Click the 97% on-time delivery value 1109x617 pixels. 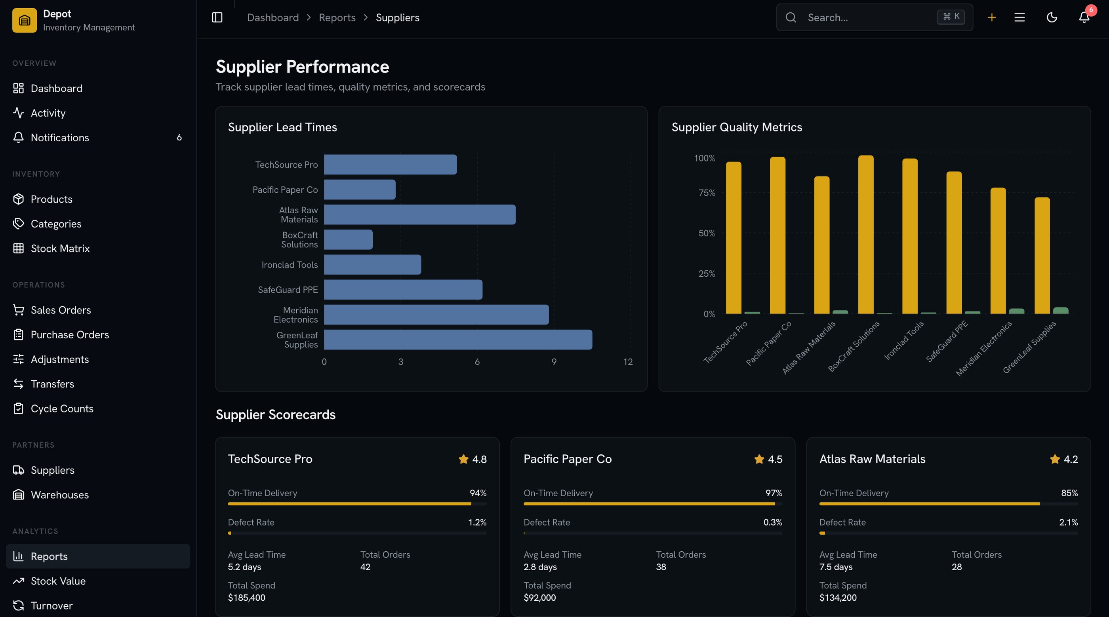tap(774, 493)
